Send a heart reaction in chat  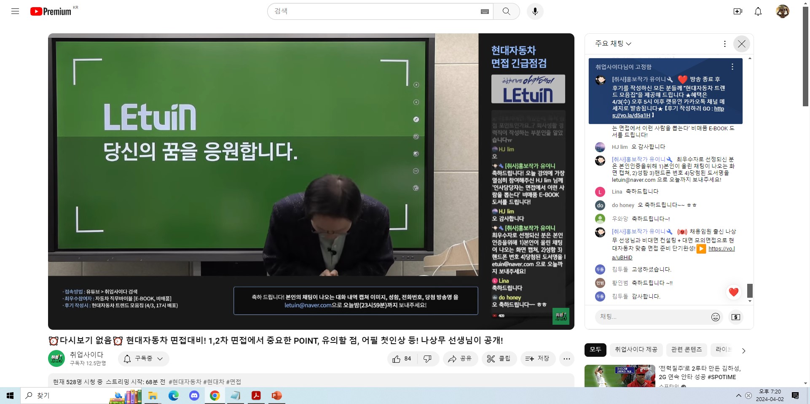coord(734,292)
